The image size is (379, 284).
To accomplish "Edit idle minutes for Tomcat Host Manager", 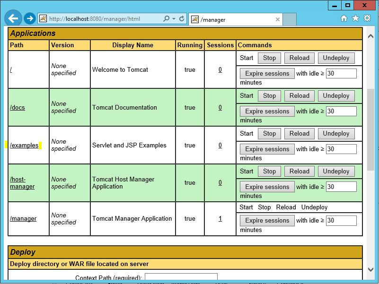I will 341,187.
